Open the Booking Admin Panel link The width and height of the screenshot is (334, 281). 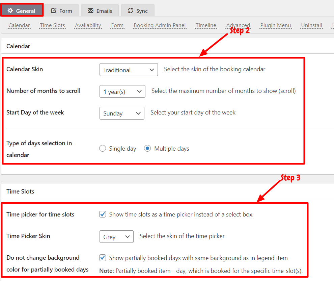click(x=160, y=25)
